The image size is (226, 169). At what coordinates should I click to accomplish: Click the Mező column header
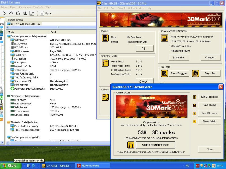(x=27, y=32)
